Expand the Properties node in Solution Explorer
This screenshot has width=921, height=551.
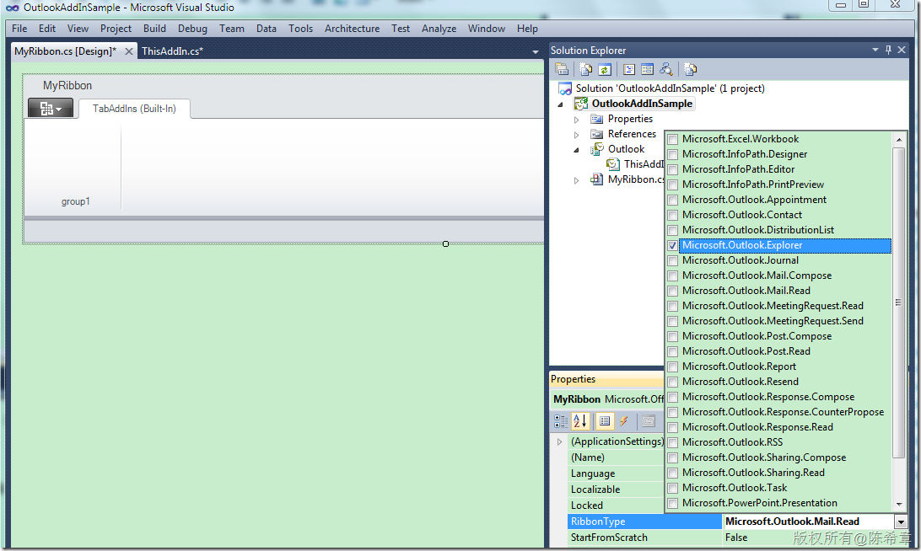tap(576, 120)
